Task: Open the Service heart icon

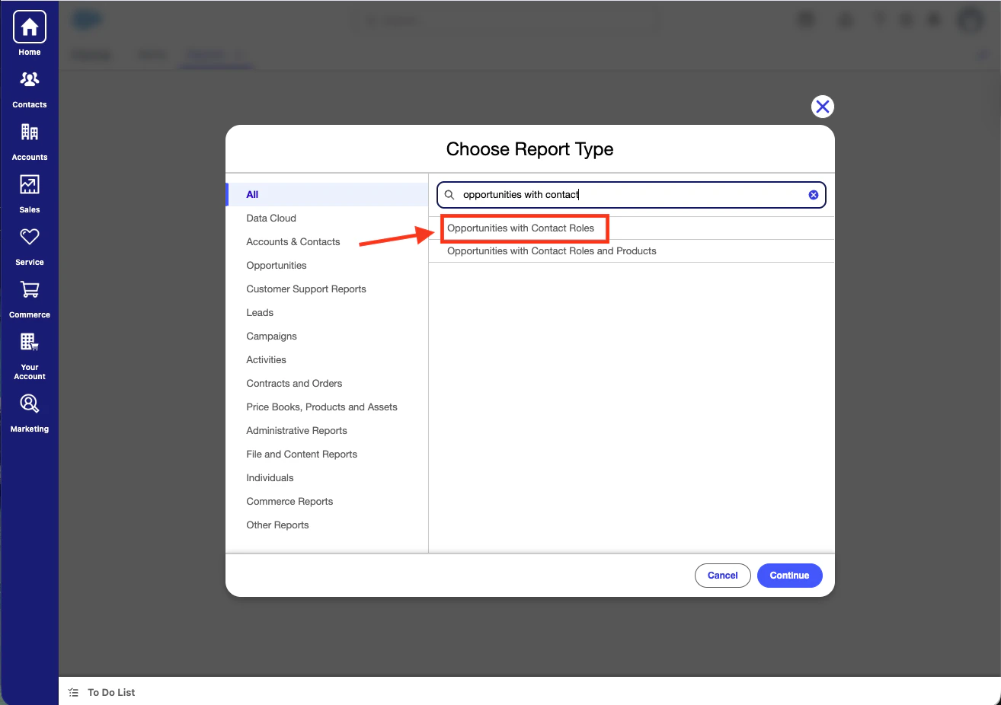Action: point(30,237)
